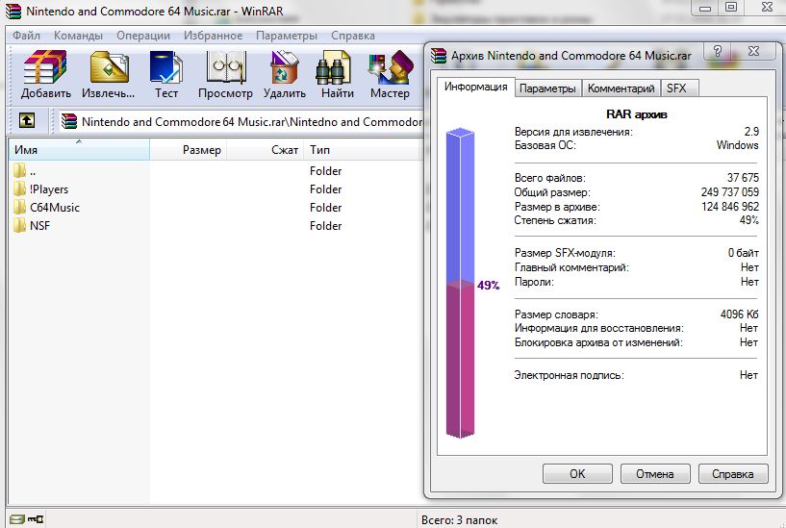Click the Справка button in dialog
Viewport: 786px width, 528px height.
pyautogui.click(x=733, y=473)
